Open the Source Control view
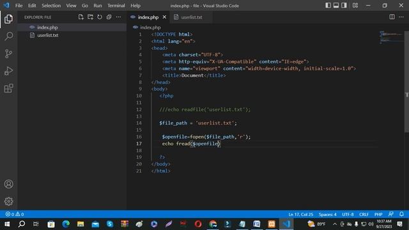This screenshot has width=409, height=230. point(8,54)
